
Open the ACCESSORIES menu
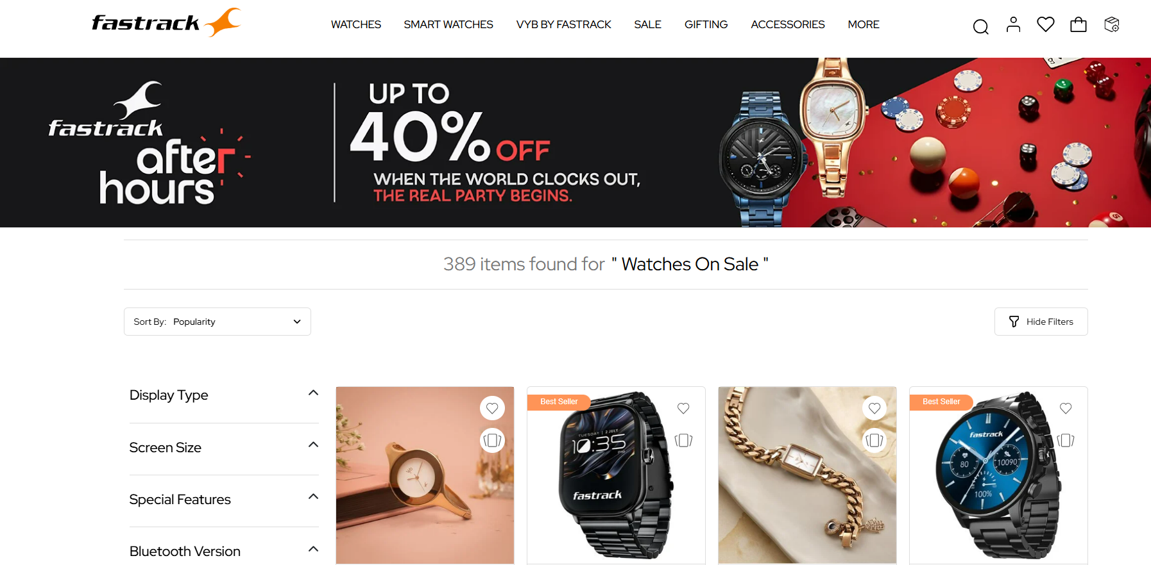point(788,24)
